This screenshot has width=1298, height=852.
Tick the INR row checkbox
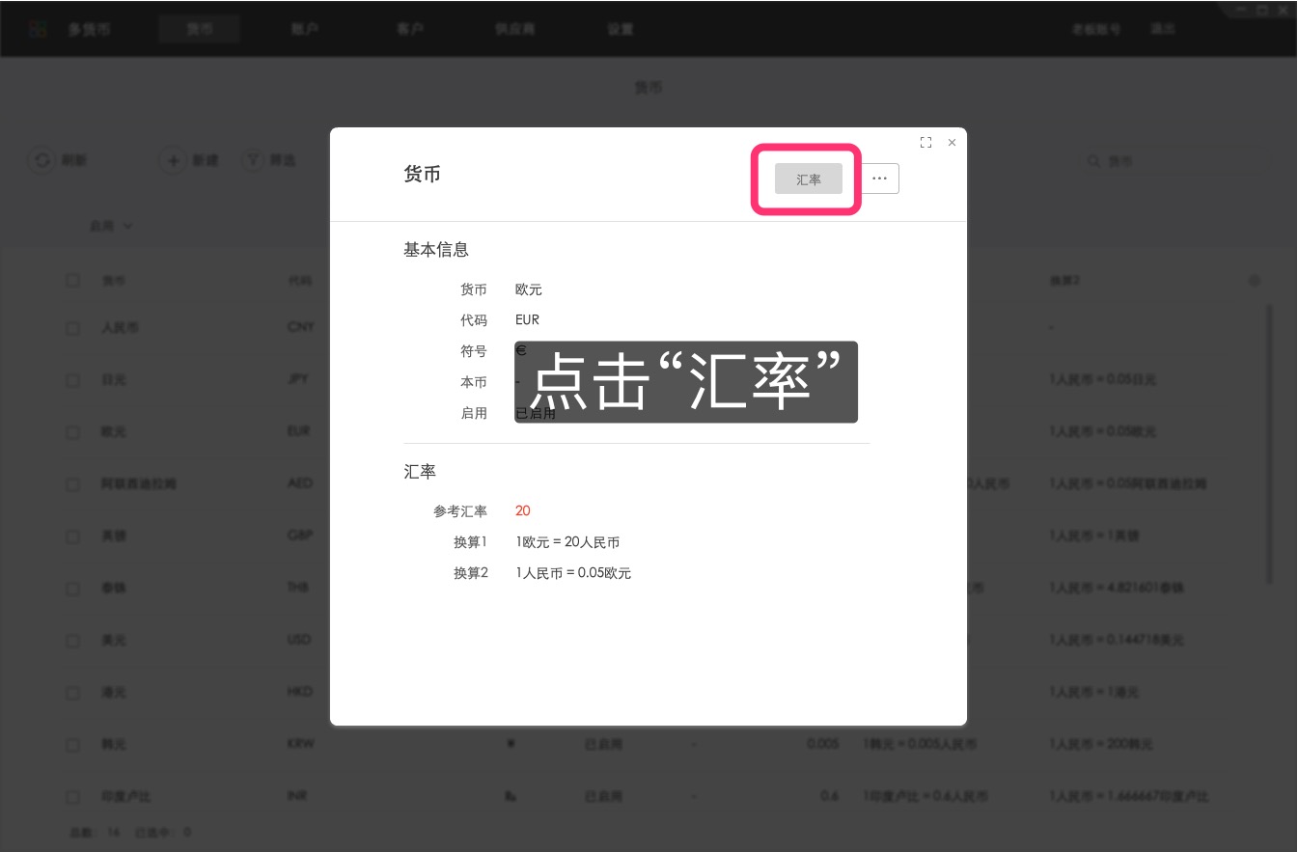coord(73,797)
